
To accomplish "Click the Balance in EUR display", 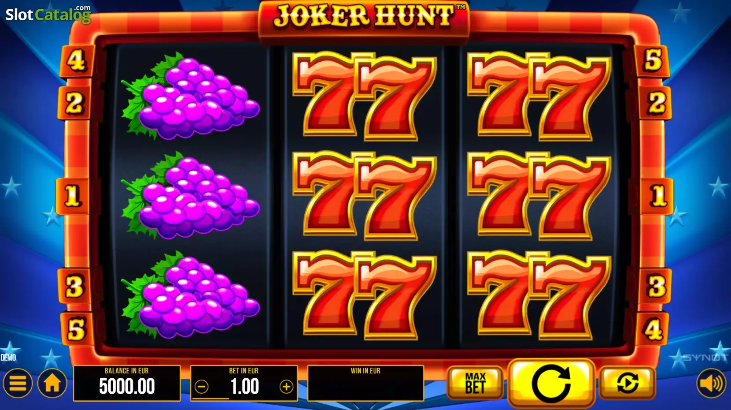I will click(127, 383).
